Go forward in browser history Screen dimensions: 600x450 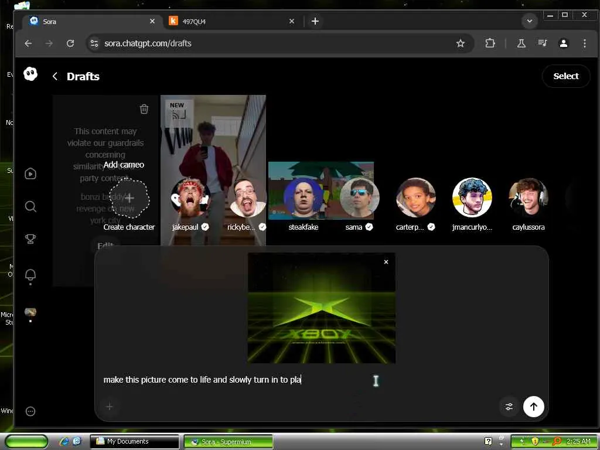pos(49,43)
